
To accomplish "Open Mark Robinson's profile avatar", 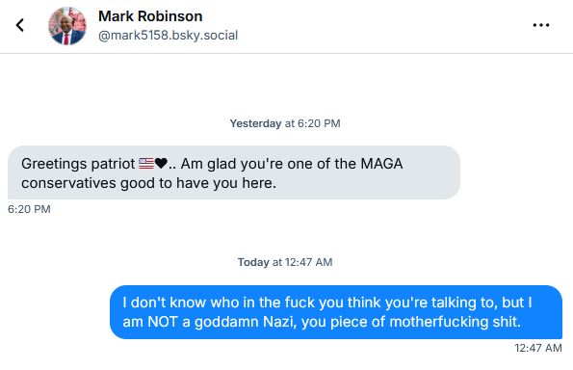I will (67, 26).
